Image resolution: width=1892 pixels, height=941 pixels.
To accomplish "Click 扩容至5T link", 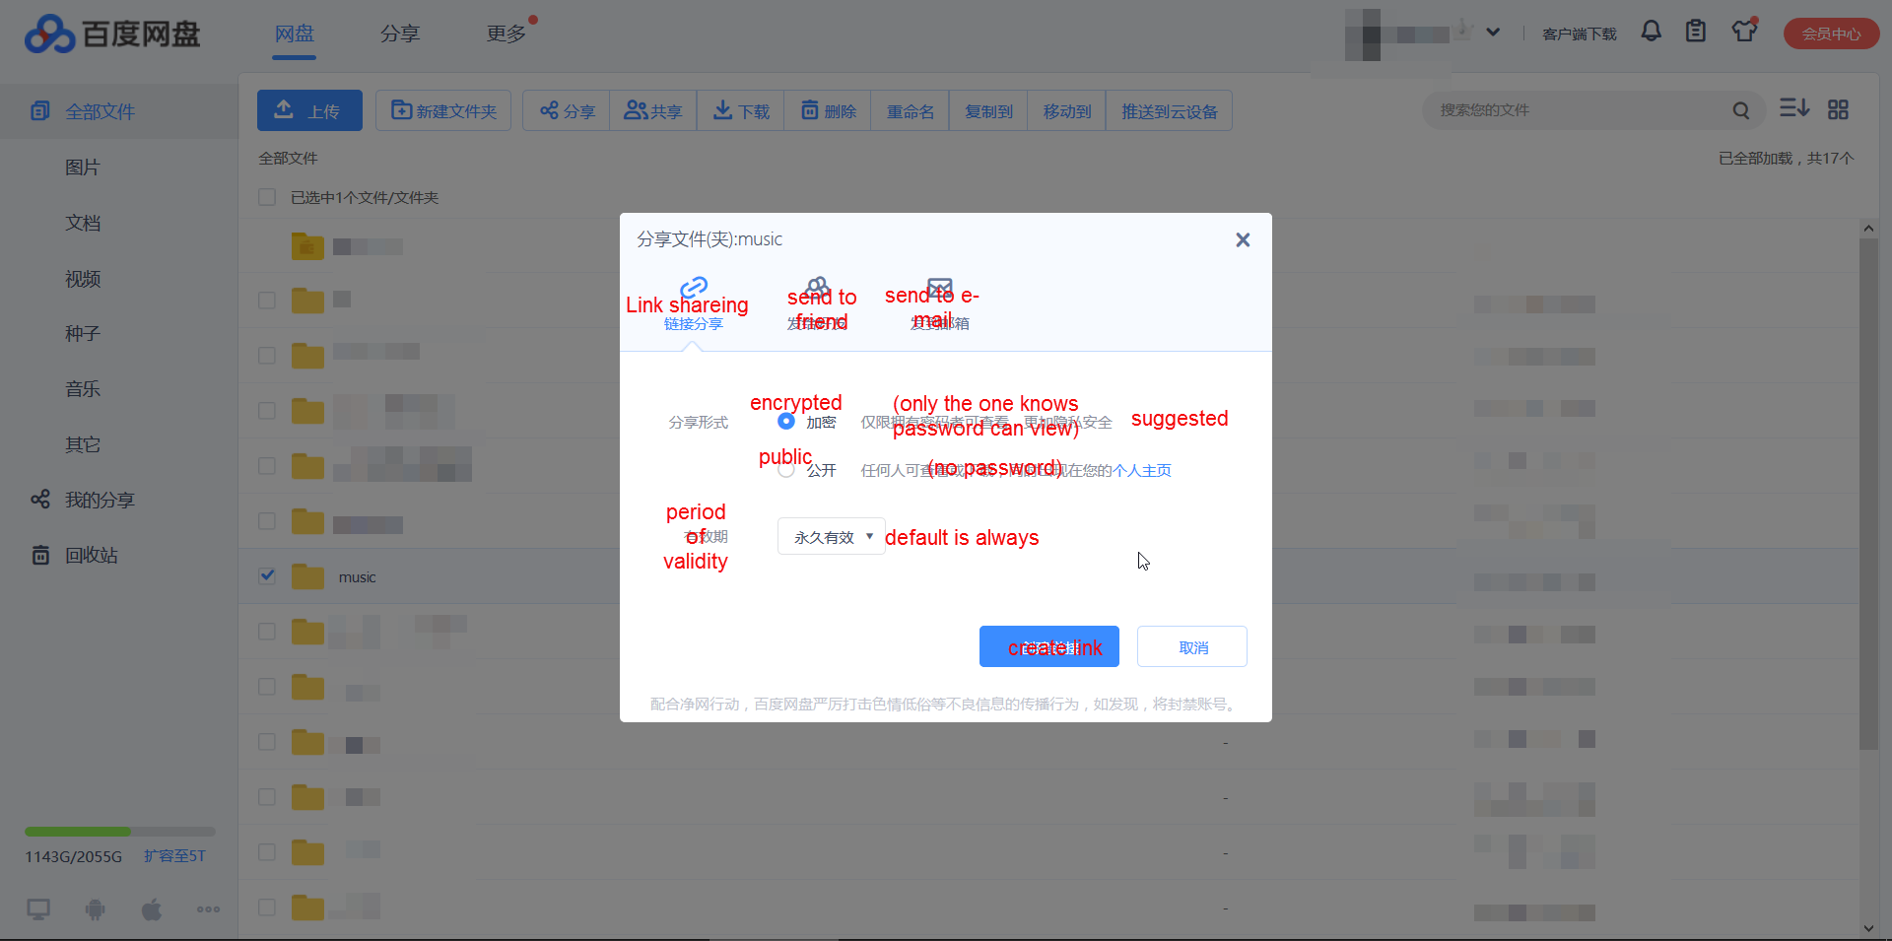I will click(174, 856).
